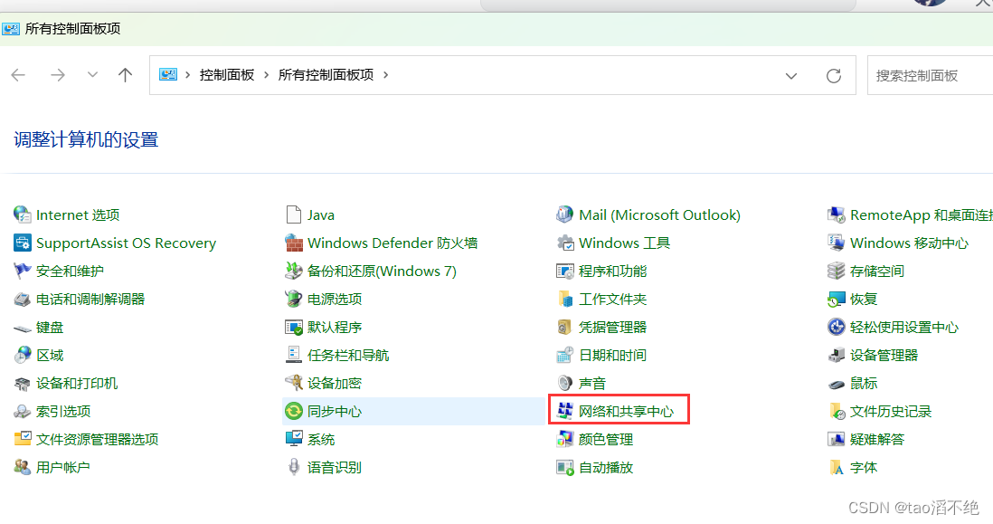Viewport: 993px width, 524px height.
Task: Click the green 同步中心 icon
Action: (293, 411)
